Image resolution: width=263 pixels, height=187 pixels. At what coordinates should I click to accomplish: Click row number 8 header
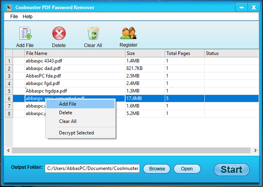(9, 114)
